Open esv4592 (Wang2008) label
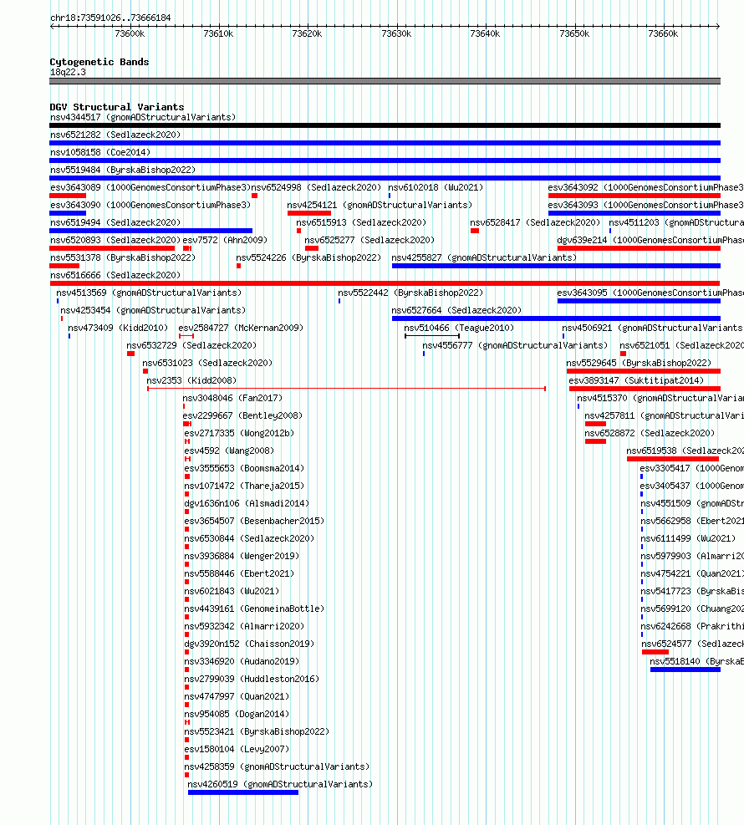 [x=229, y=451]
